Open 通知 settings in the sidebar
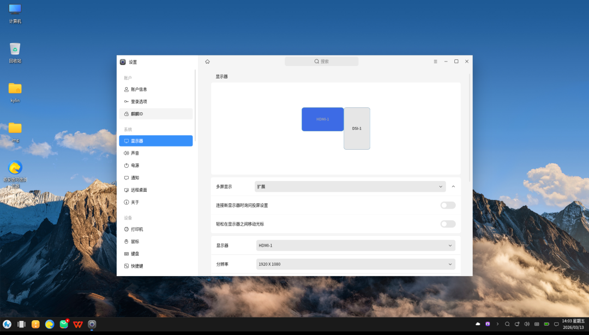589x335 pixels. click(156, 178)
